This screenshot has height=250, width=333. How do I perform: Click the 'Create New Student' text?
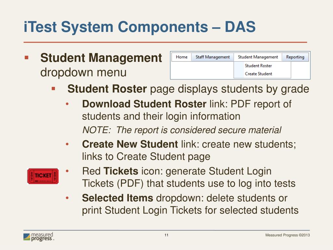tap(130, 144)
